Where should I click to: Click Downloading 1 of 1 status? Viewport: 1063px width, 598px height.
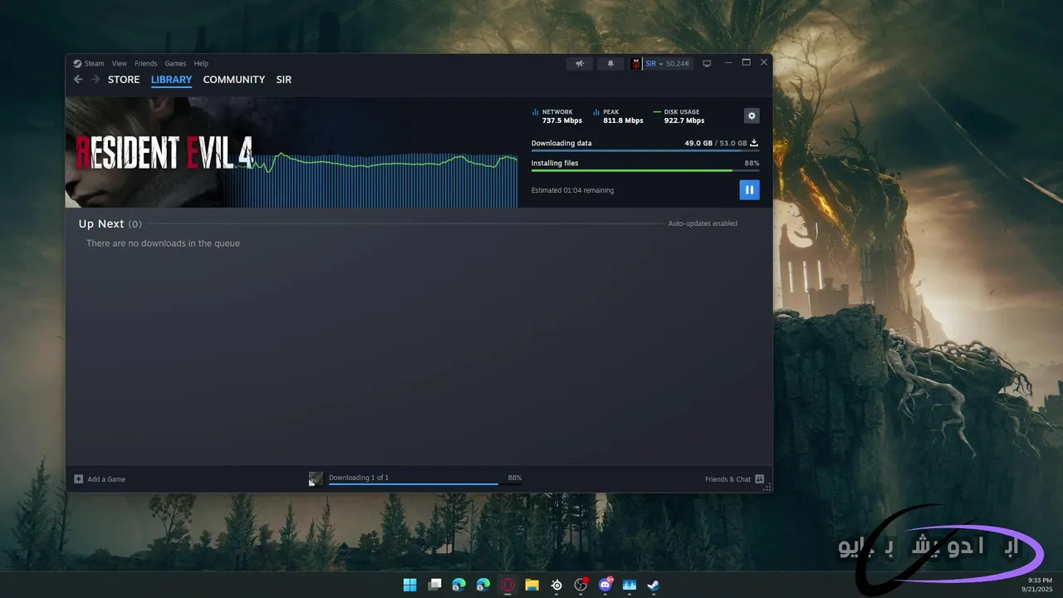pyautogui.click(x=359, y=478)
